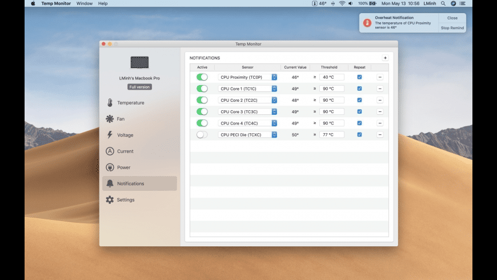
Task: Add a new notification with plus button
Action: [x=385, y=58]
